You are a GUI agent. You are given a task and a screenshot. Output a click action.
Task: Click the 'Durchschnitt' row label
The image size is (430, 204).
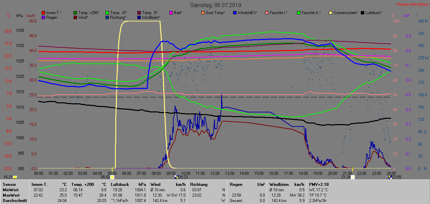[14, 200]
